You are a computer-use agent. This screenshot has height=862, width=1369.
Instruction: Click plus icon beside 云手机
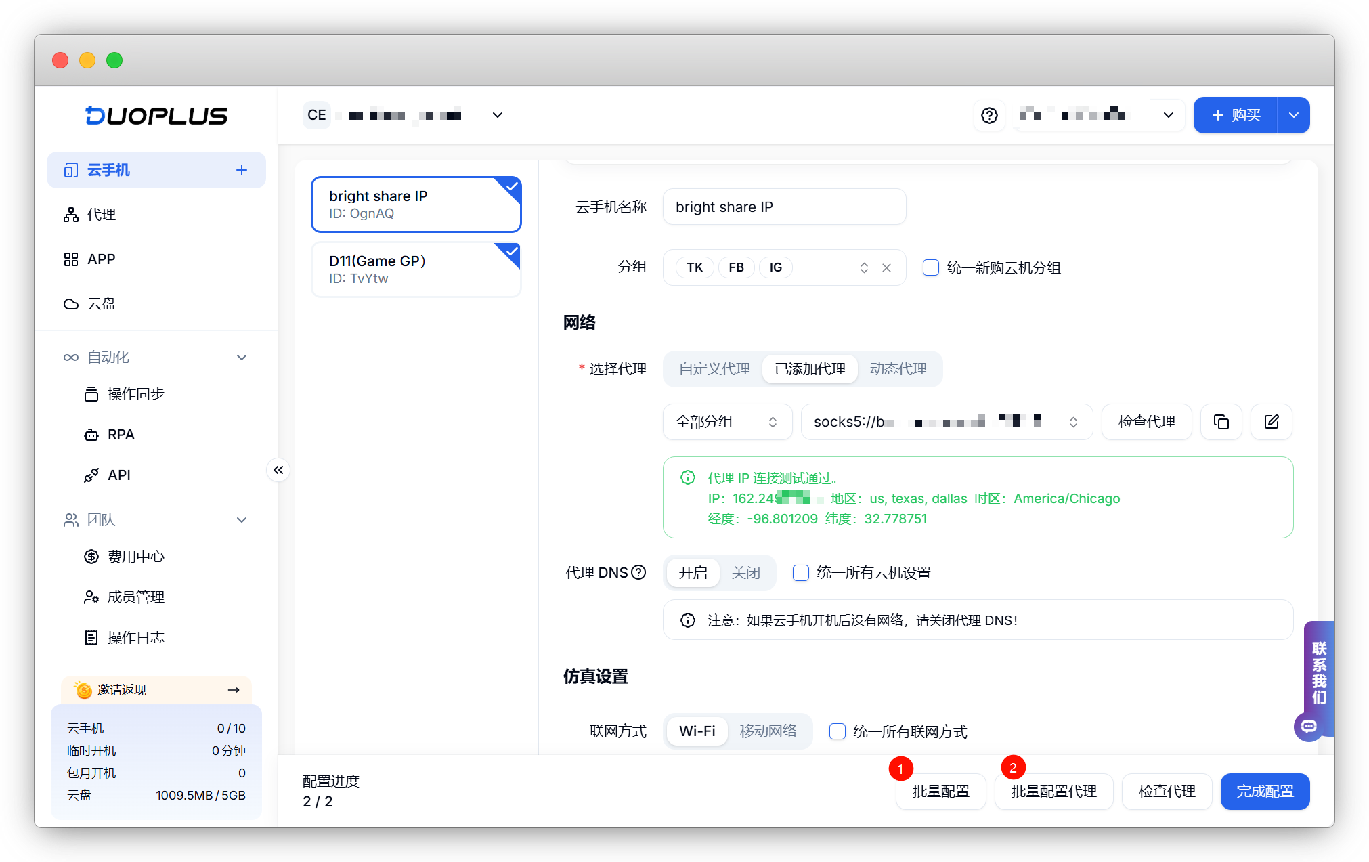coord(242,170)
